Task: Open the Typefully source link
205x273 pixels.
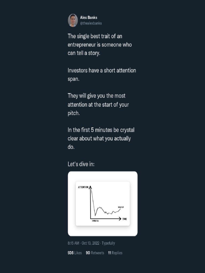Action: click(108, 243)
